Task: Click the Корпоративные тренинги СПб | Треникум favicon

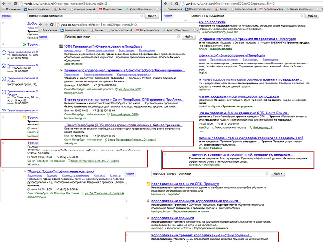Action: [148, 184]
